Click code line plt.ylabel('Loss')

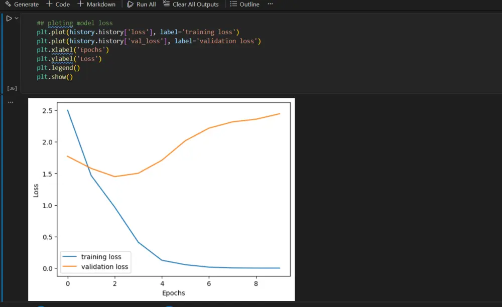[x=69, y=59]
